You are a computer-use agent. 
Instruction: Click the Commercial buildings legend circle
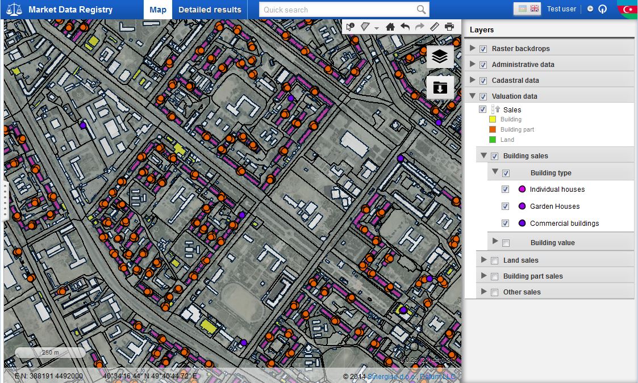coord(522,223)
